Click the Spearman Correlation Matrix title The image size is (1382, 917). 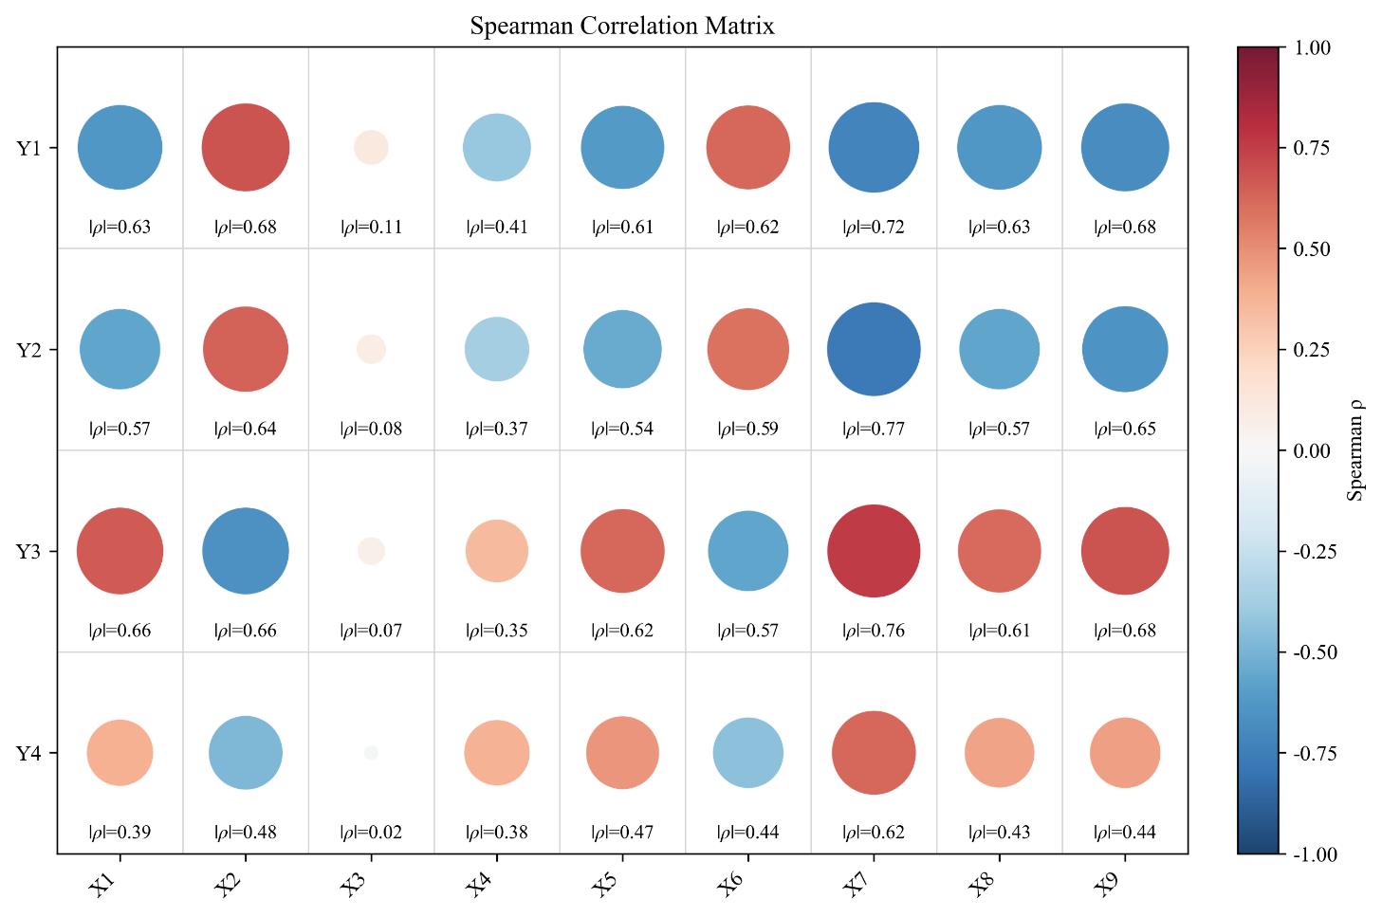tap(622, 27)
